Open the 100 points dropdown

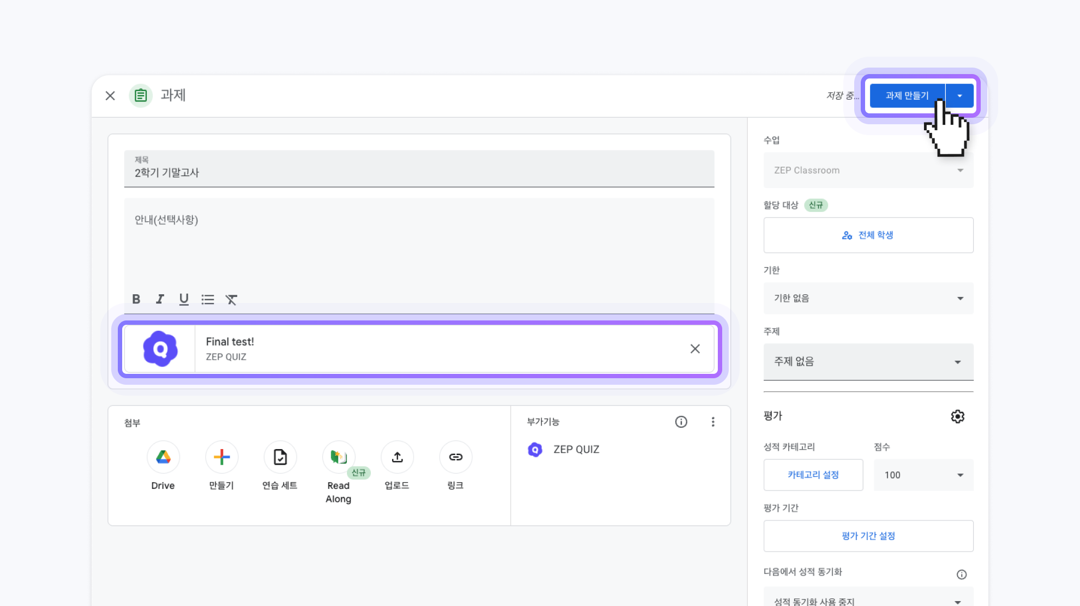coord(923,475)
